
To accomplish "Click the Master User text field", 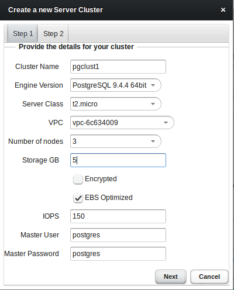I will 118,235.
